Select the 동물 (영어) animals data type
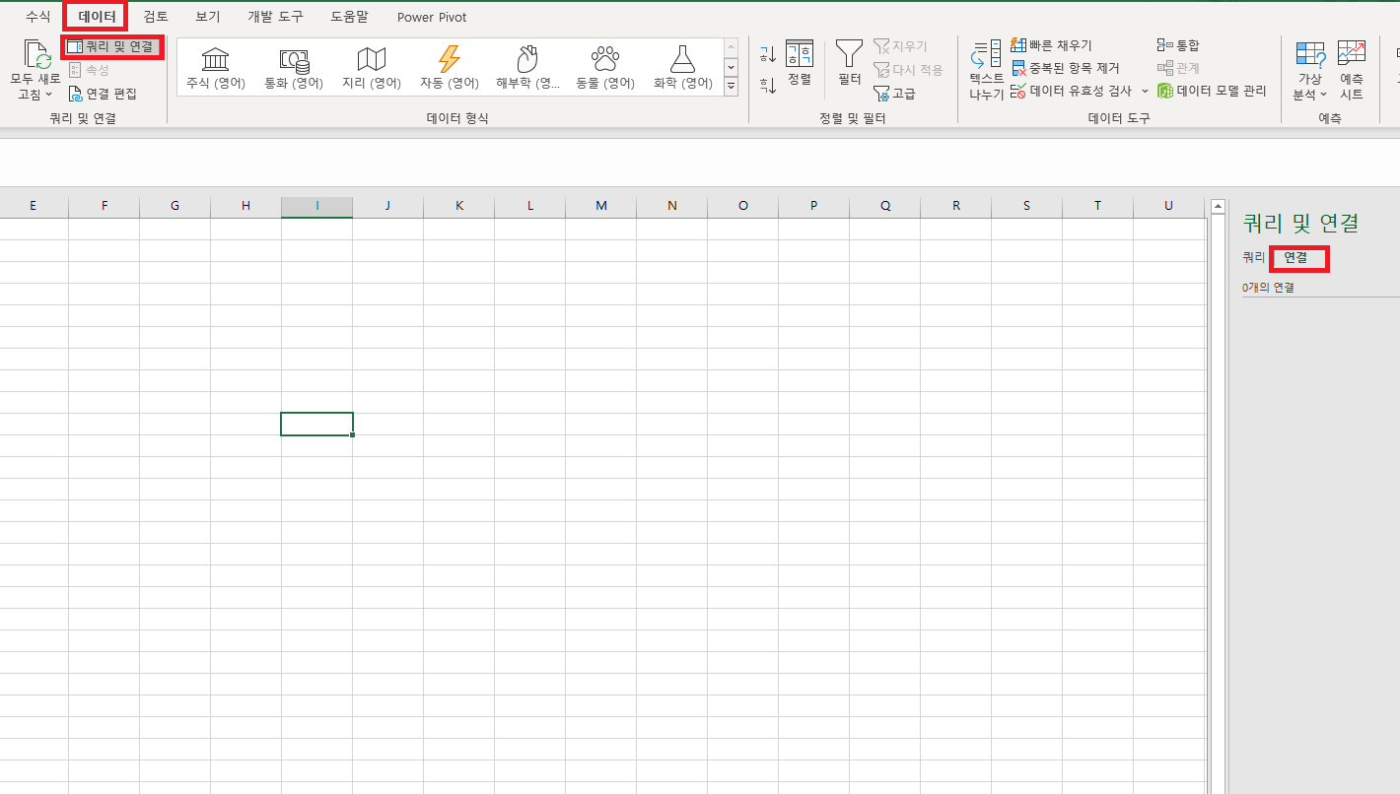 pyautogui.click(x=605, y=67)
